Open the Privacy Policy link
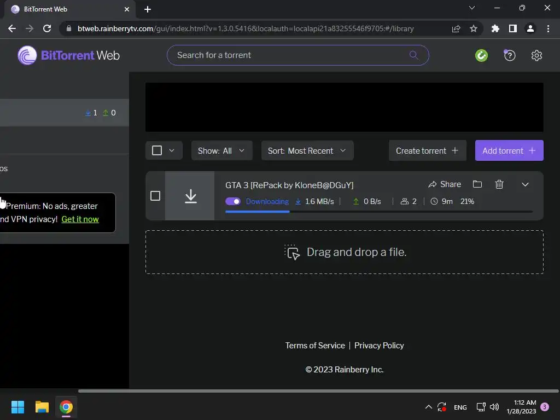Image resolution: width=560 pixels, height=420 pixels. 379,346
